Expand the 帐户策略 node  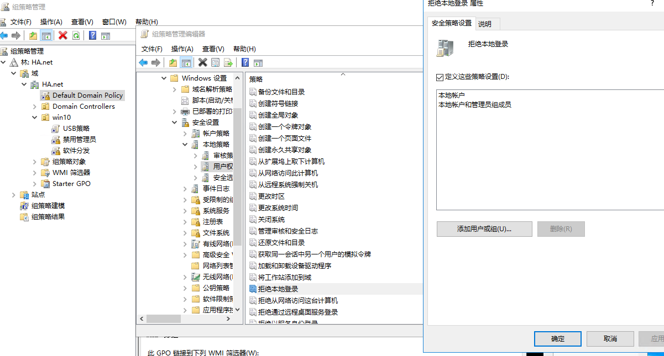coord(185,133)
